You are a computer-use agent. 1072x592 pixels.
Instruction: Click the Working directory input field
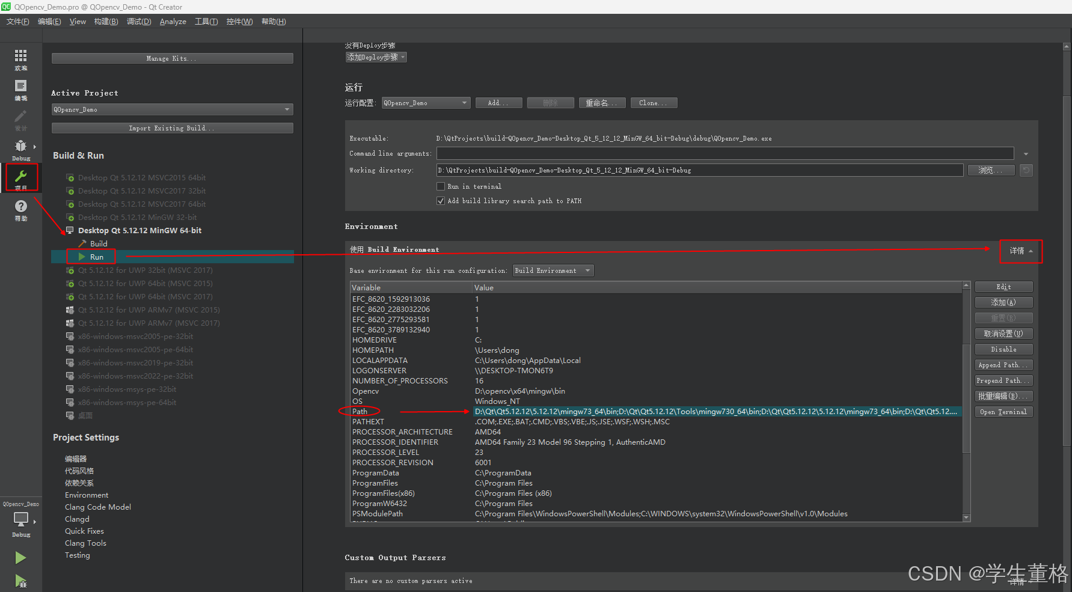click(700, 170)
